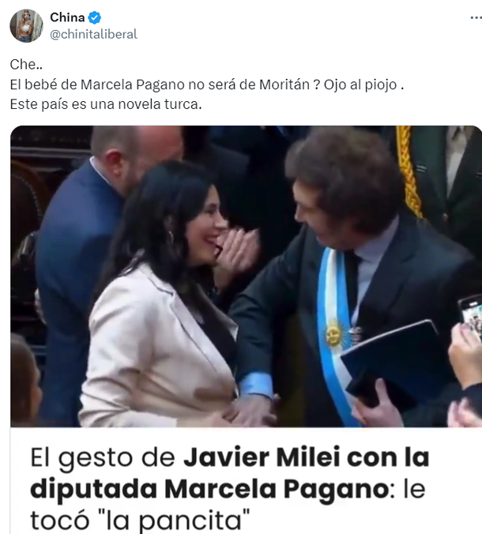Click the sun emblem on the presidential sash

pyautogui.click(x=333, y=335)
